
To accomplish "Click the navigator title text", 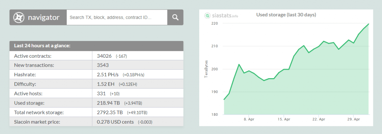I will tap(44, 17).
